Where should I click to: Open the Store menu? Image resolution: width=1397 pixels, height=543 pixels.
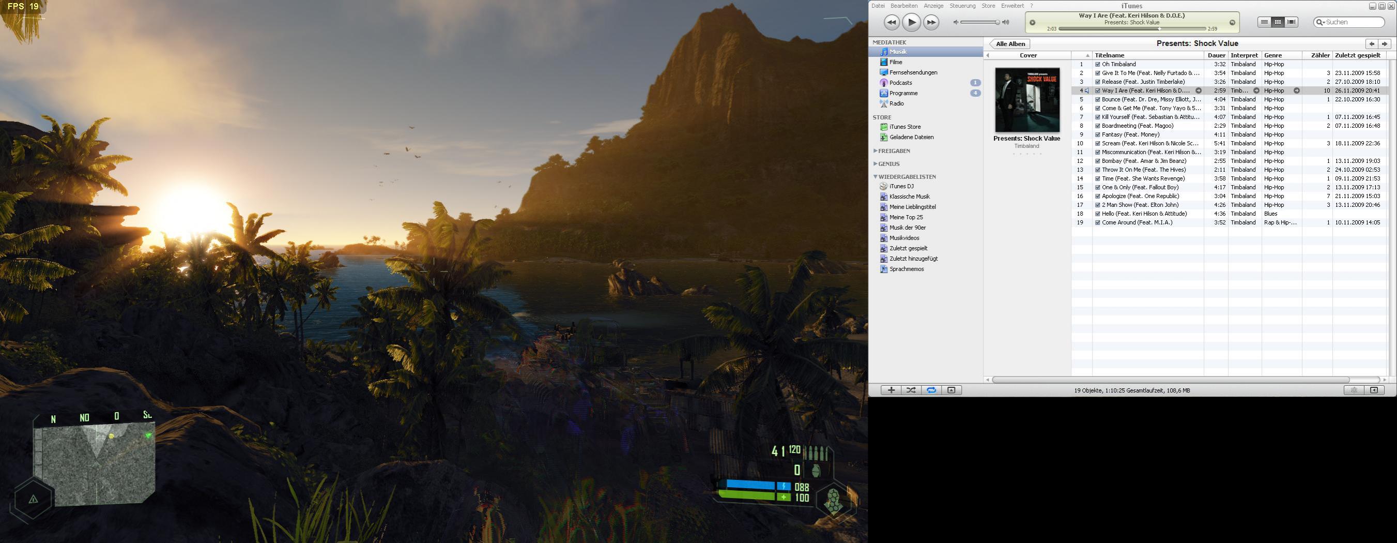click(988, 6)
